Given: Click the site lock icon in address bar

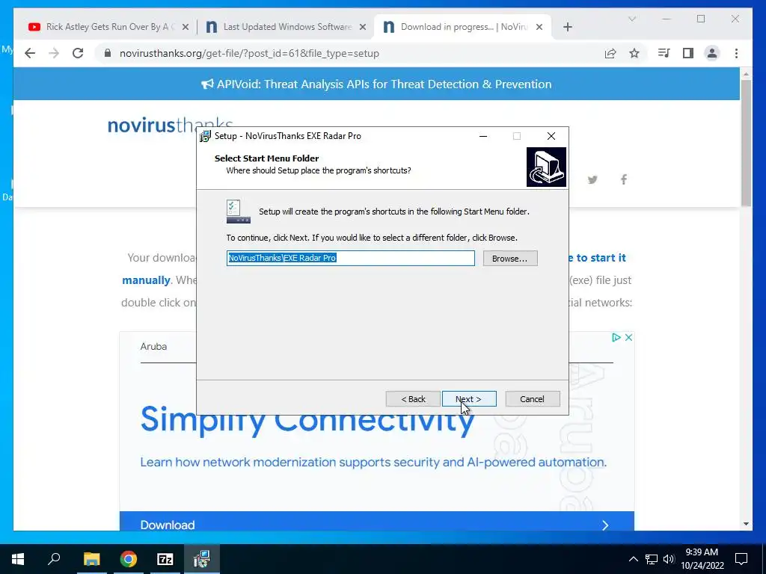Looking at the screenshot, I should (108, 53).
